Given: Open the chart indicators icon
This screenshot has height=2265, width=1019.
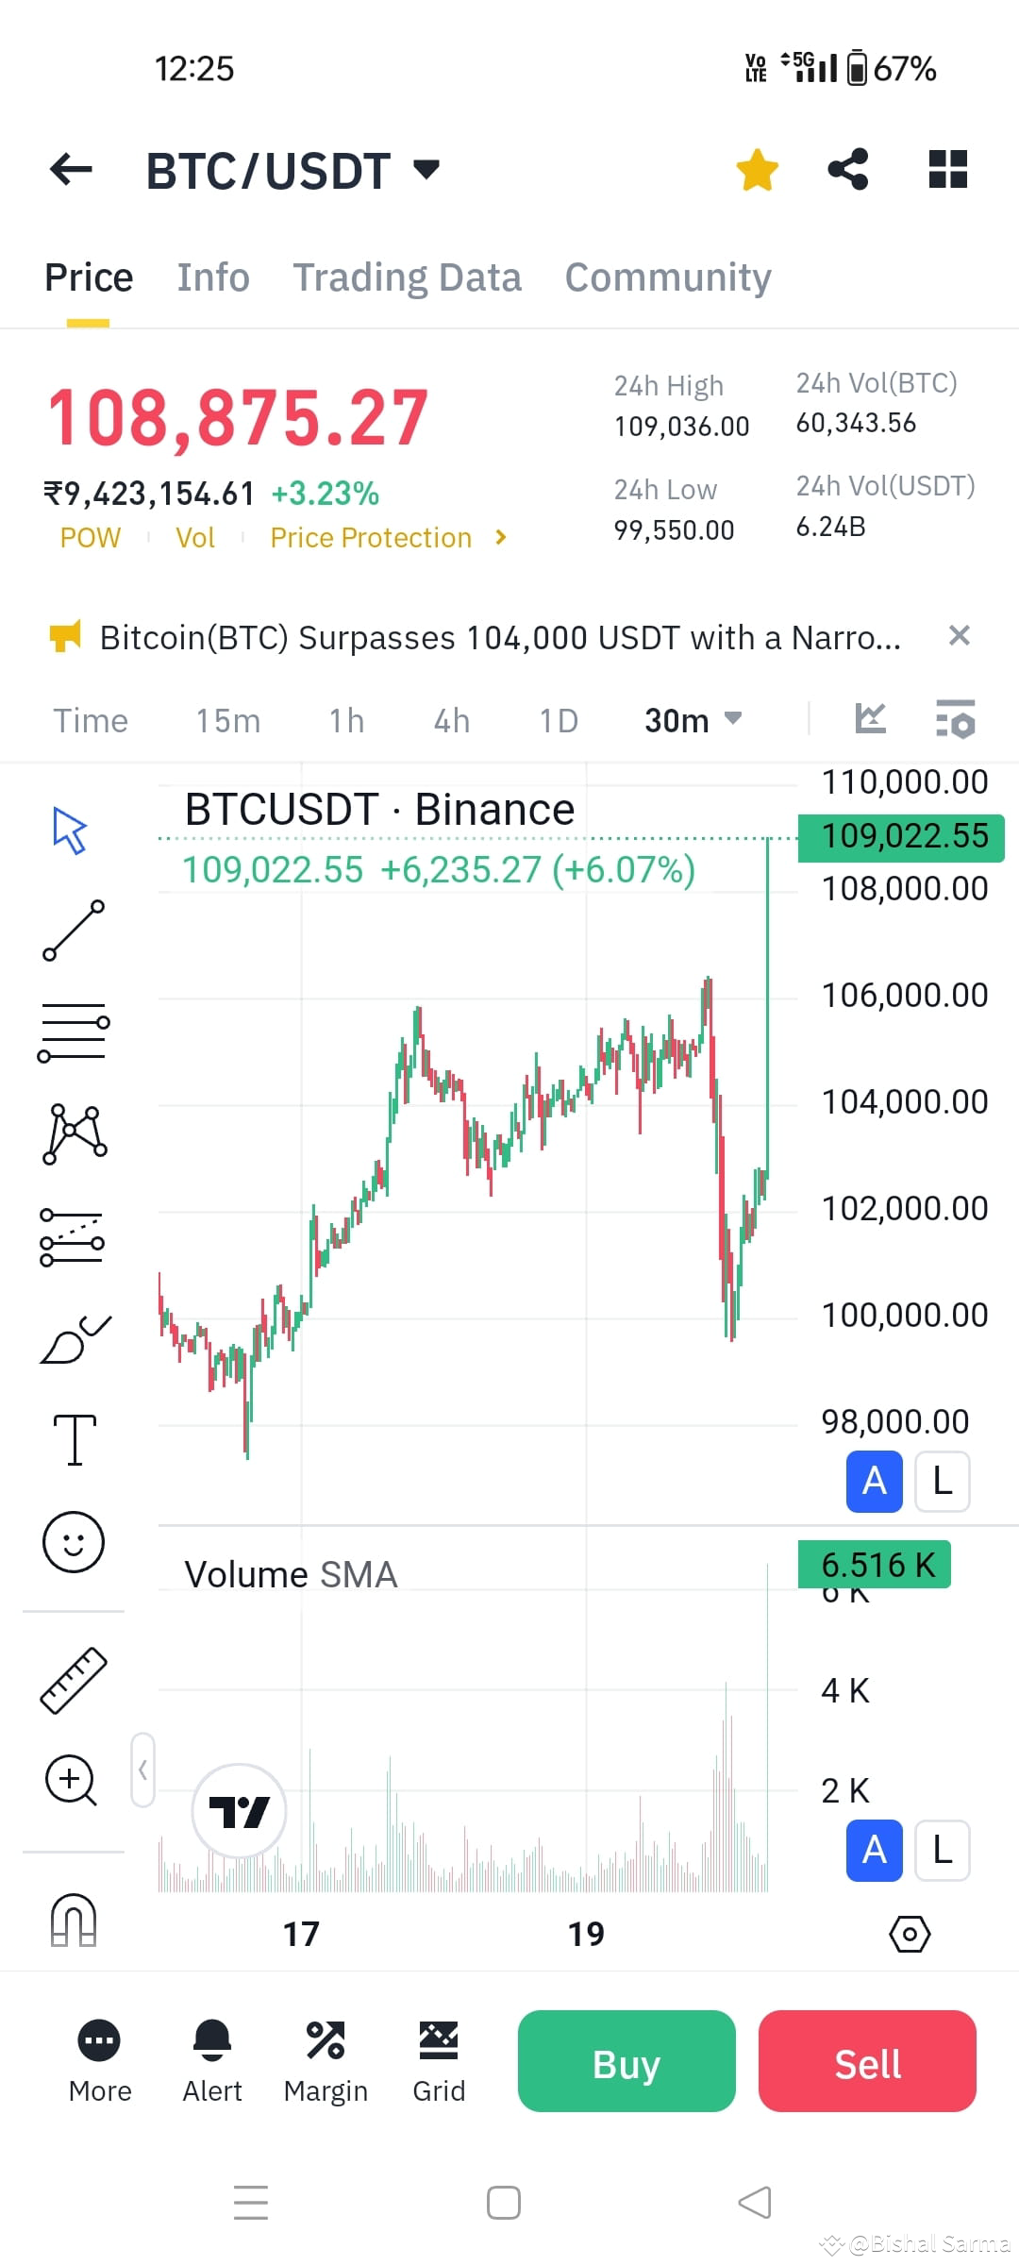Looking at the screenshot, I should point(870,719).
